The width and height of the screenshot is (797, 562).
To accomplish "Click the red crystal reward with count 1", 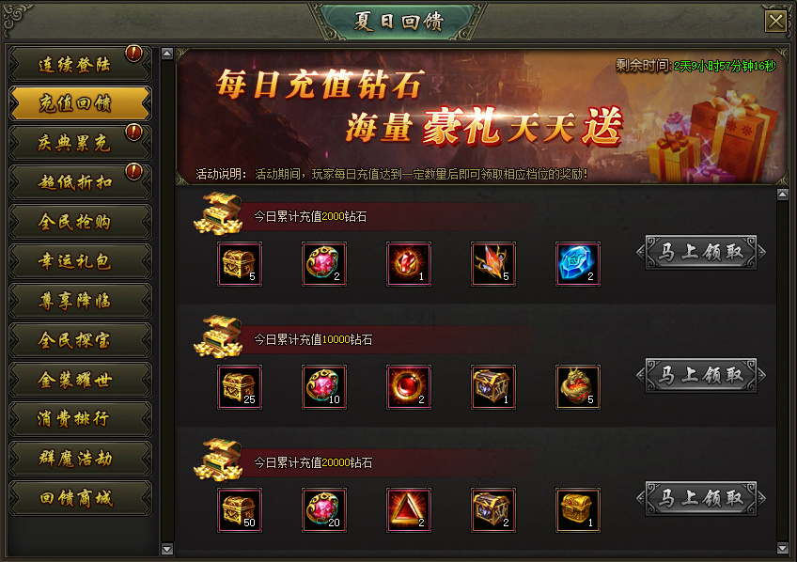I will (x=409, y=264).
